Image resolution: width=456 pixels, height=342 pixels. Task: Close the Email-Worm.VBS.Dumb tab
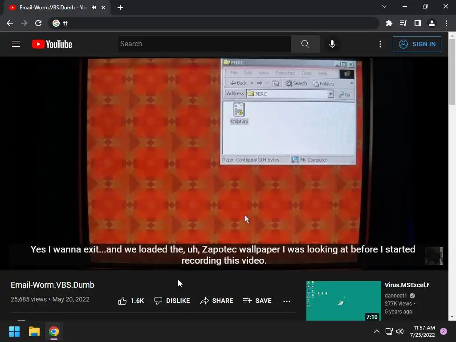click(103, 8)
